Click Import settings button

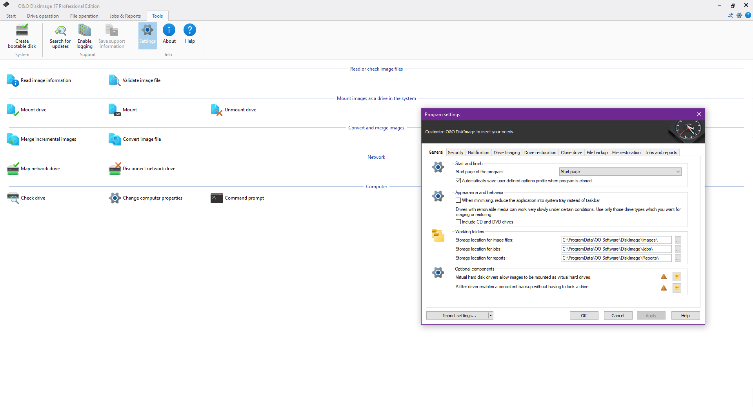pyautogui.click(x=457, y=316)
